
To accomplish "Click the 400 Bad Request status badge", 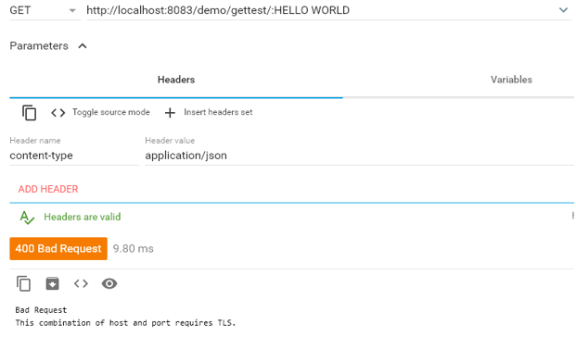I will click(x=58, y=249).
